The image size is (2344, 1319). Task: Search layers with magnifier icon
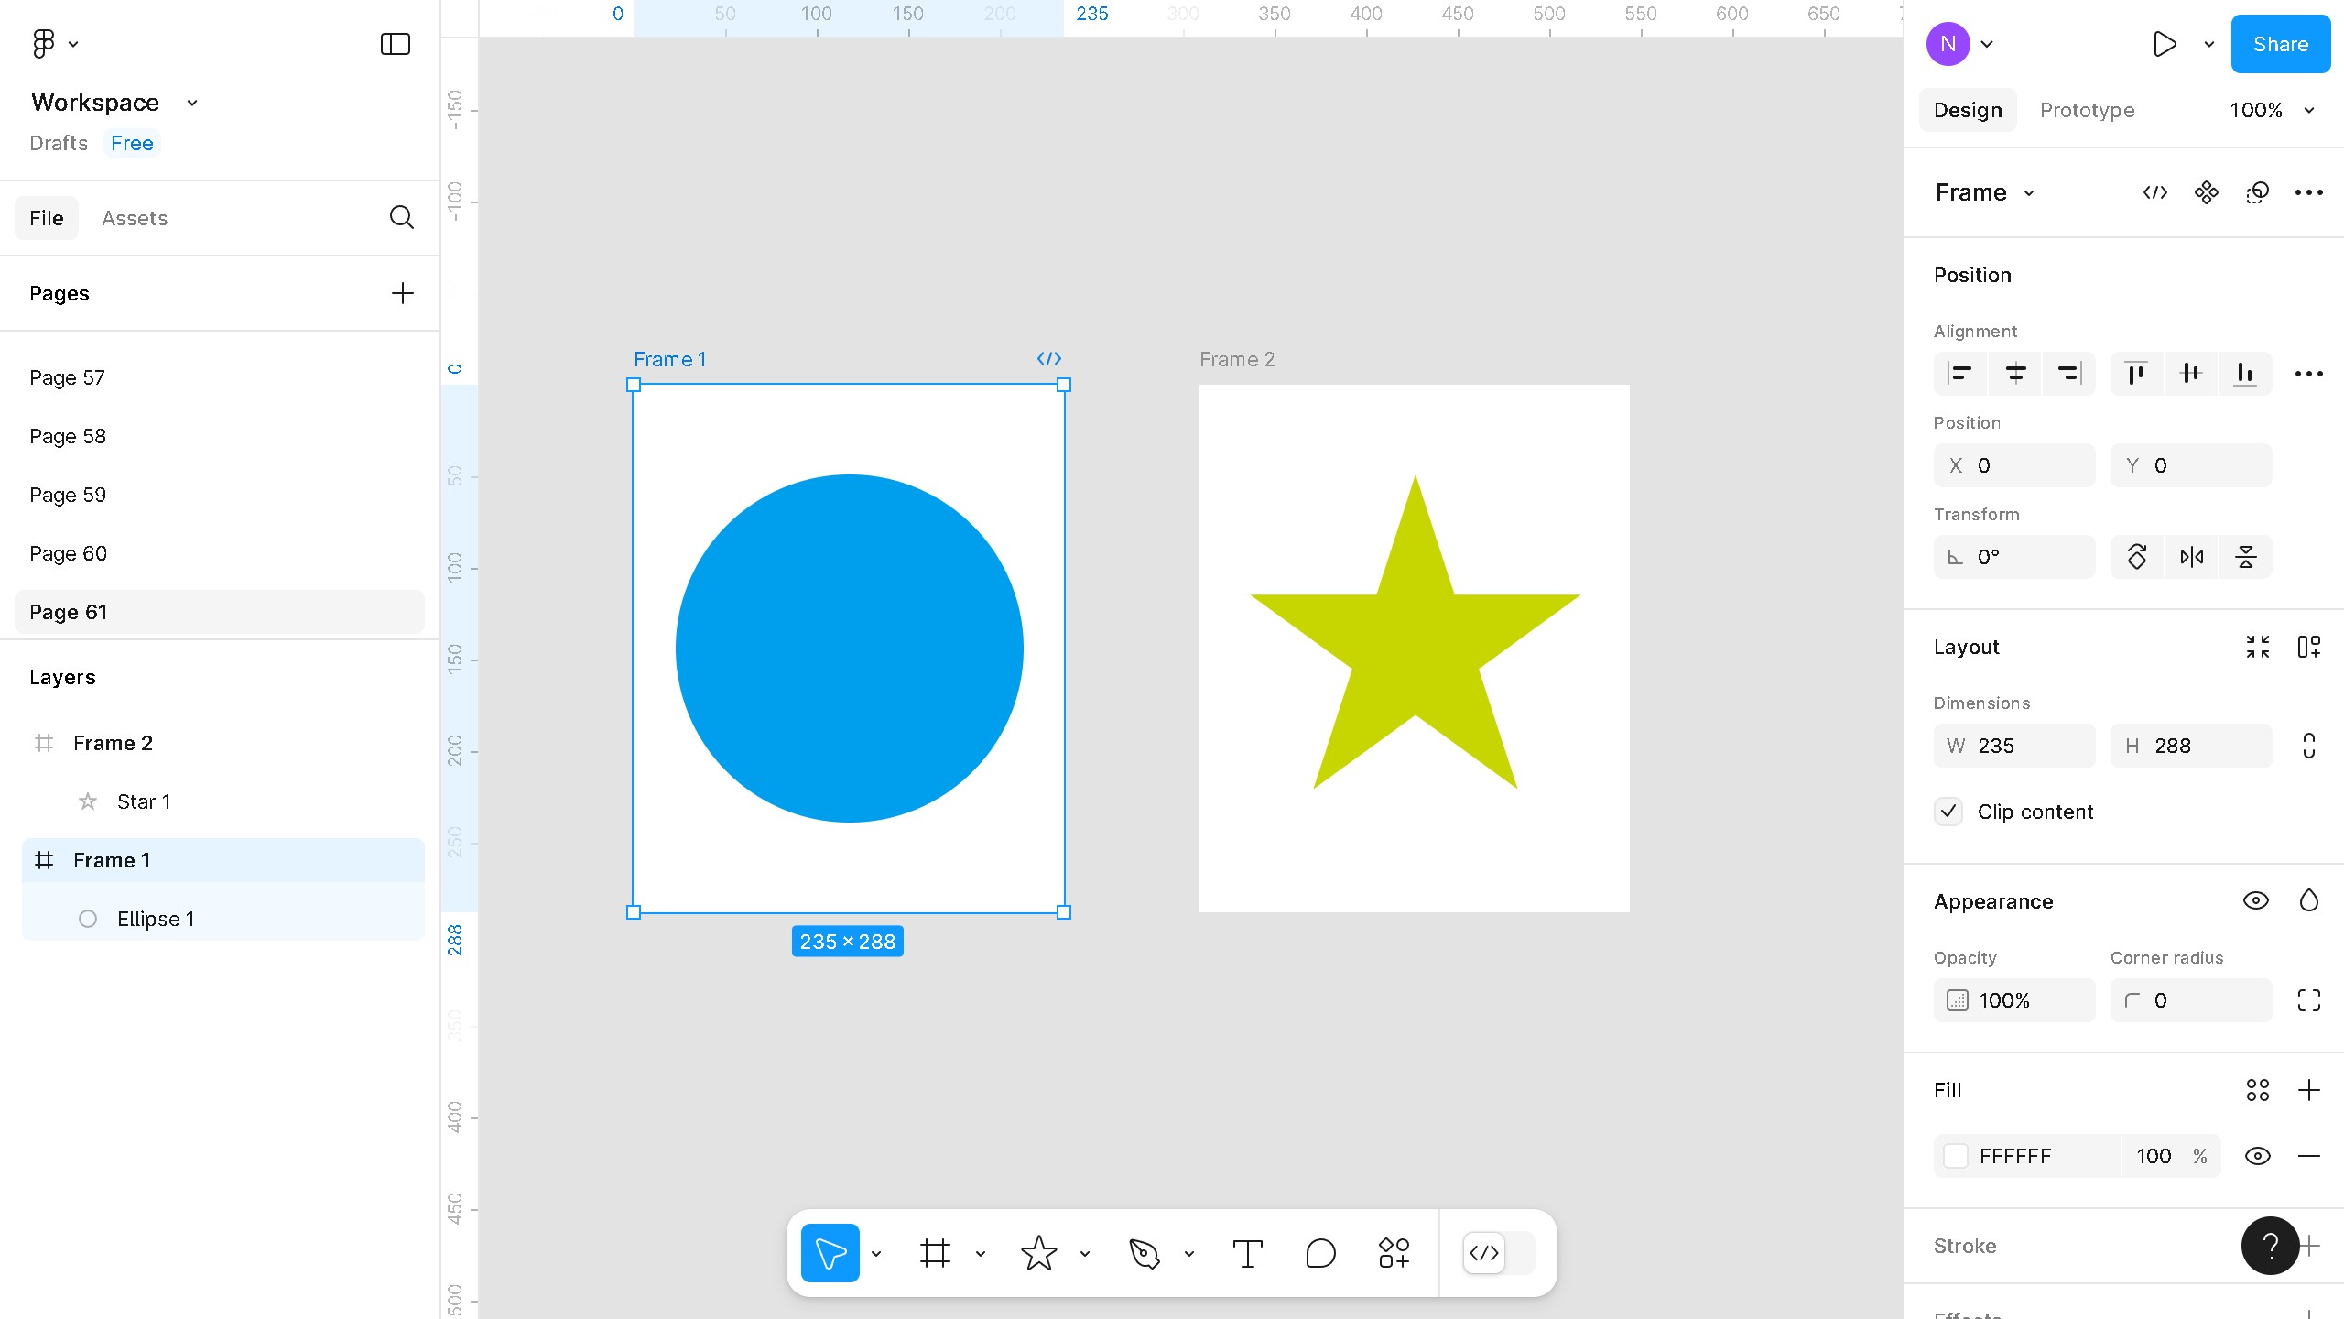[401, 218]
